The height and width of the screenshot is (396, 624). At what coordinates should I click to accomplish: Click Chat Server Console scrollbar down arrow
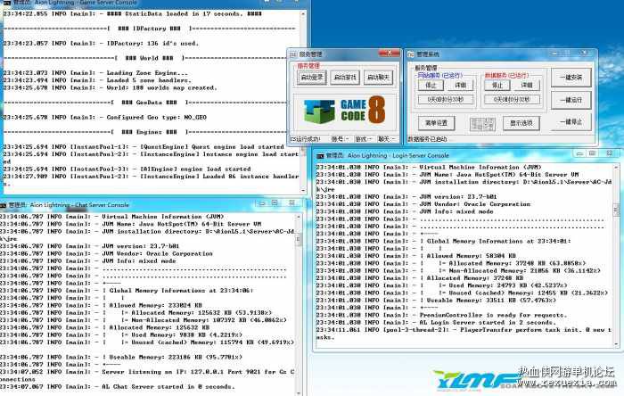click(298, 392)
